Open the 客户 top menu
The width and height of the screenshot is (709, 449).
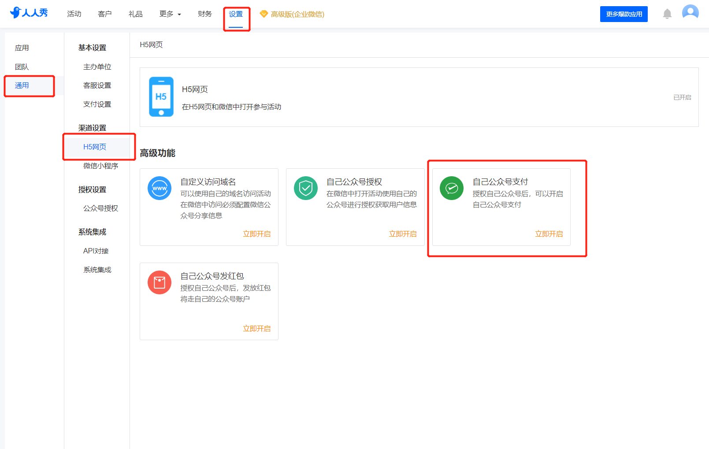click(x=105, y=14)
